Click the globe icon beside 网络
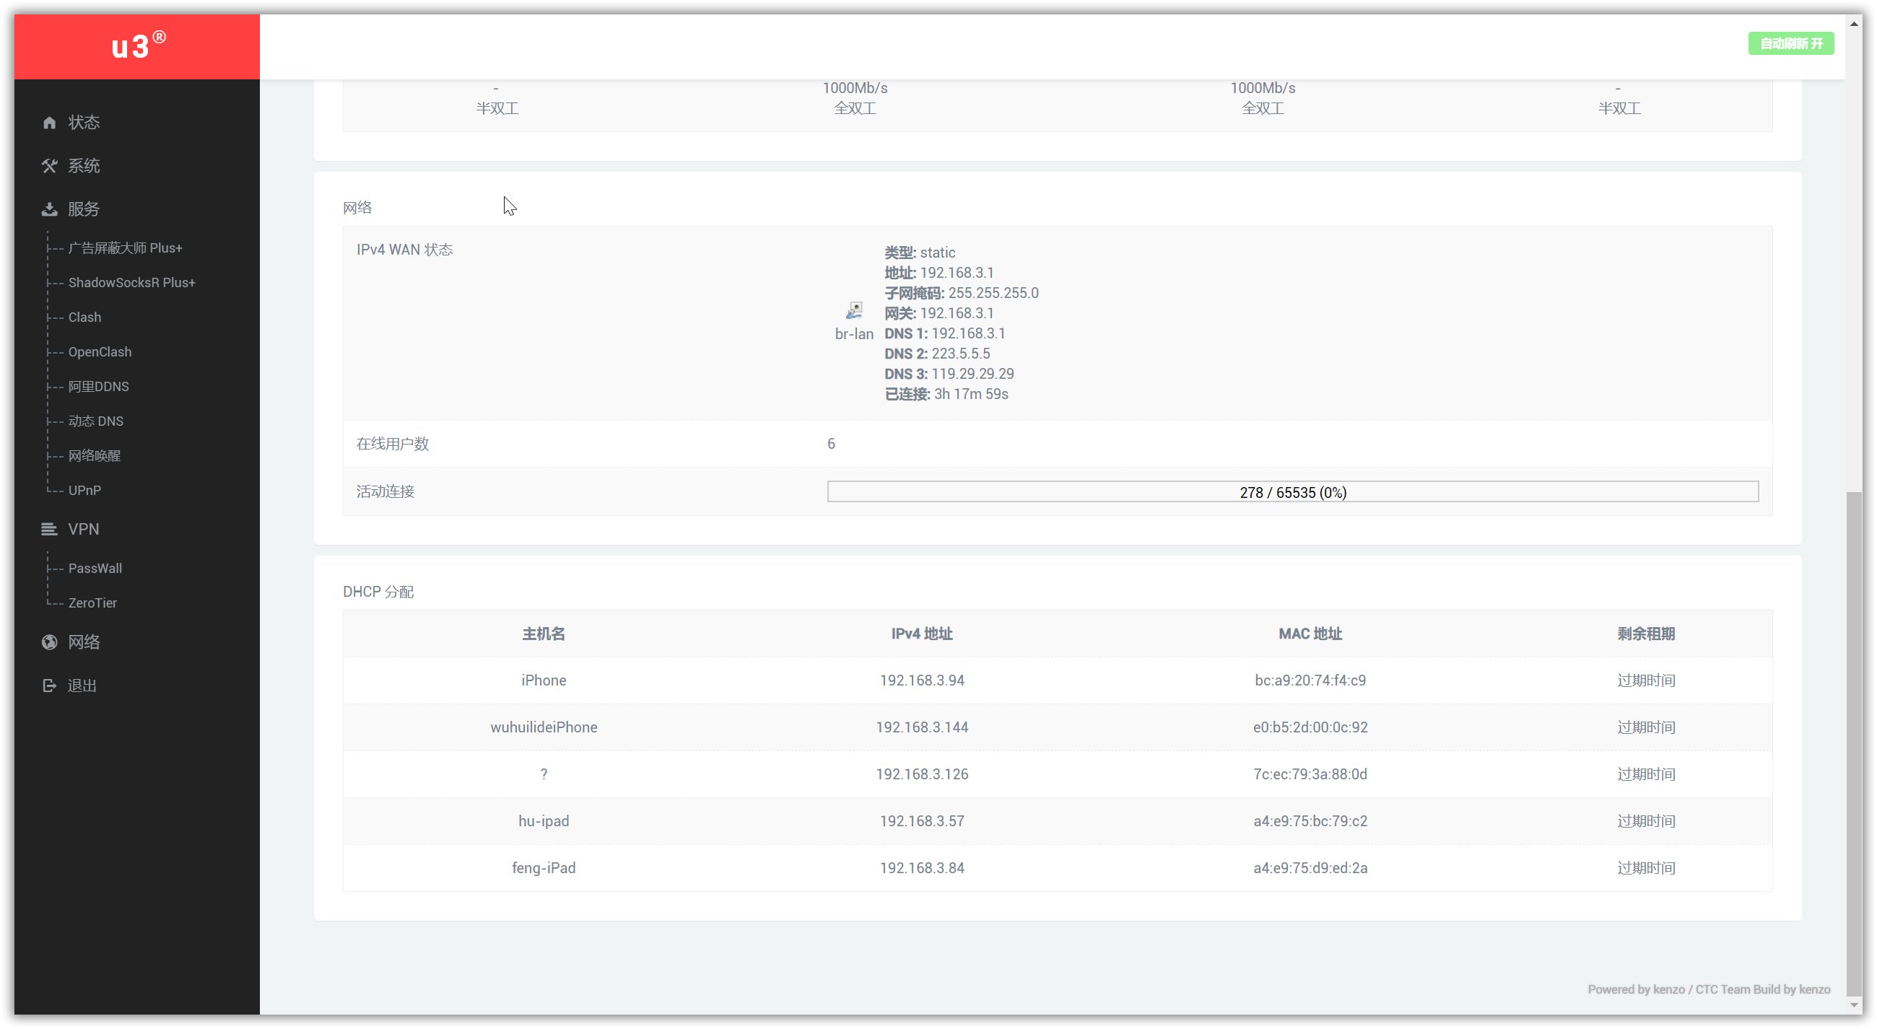This screenshot has height=1029, width=1877. coord(49,642)
